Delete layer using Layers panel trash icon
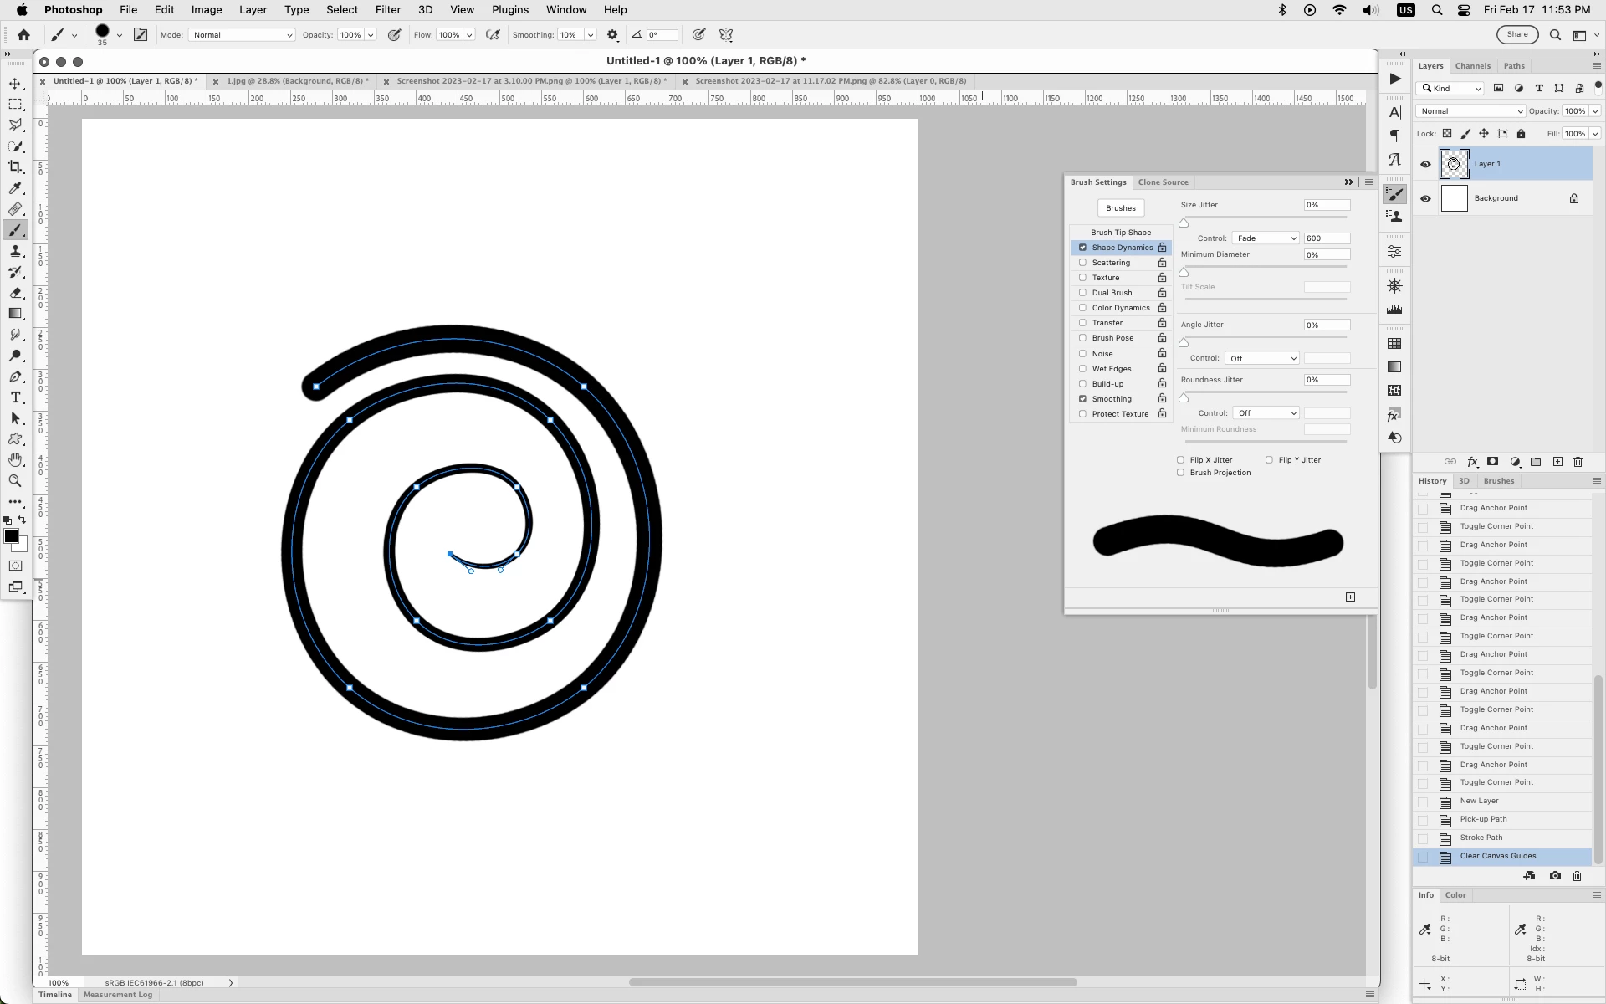Viewport: 1606px width, 1004px height. [x=1578, y=462]
